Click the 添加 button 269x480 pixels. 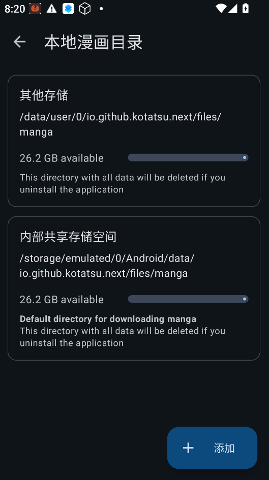pyautogui.click(x=212, y=448)
